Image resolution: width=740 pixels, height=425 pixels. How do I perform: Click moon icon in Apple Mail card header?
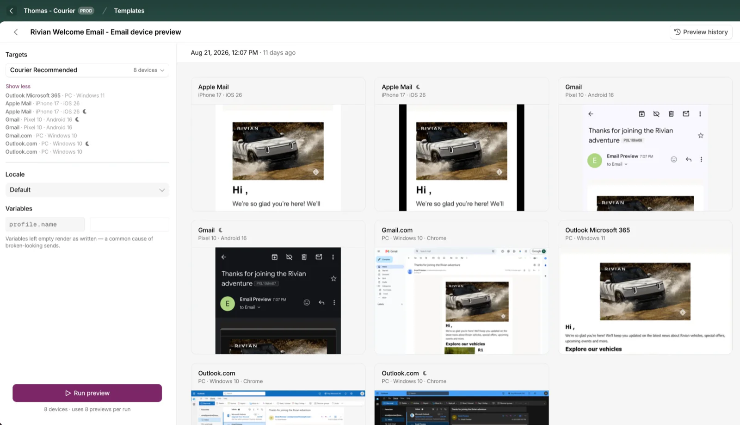pyautogui.click(x=418, y=87)
